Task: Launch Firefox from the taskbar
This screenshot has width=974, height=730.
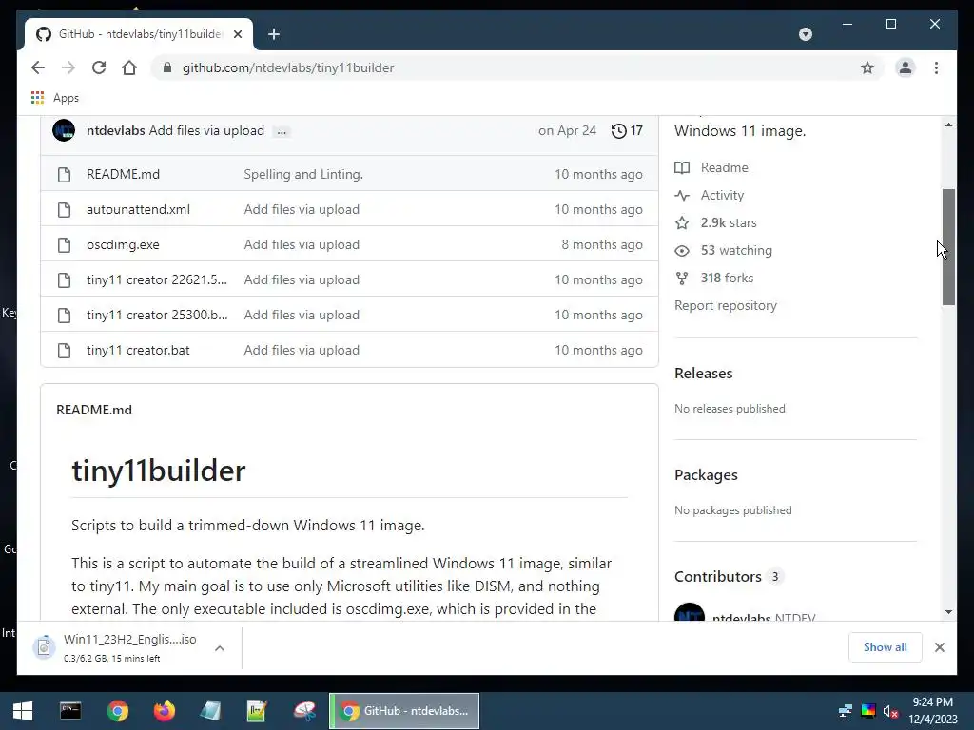Action: tap(164, 711)
